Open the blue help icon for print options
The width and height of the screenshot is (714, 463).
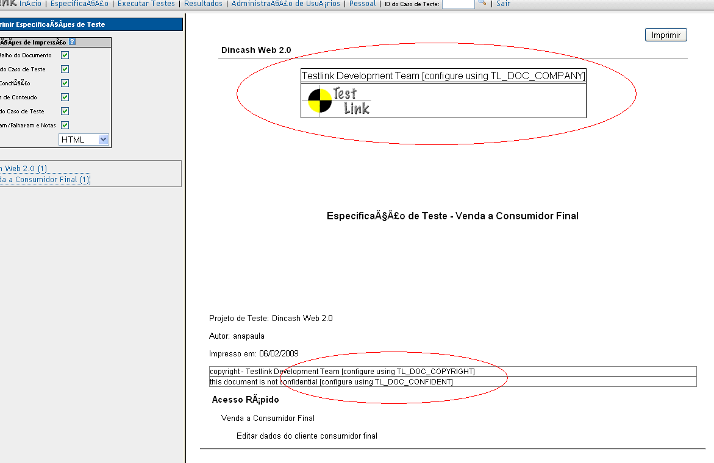point(72,42)
